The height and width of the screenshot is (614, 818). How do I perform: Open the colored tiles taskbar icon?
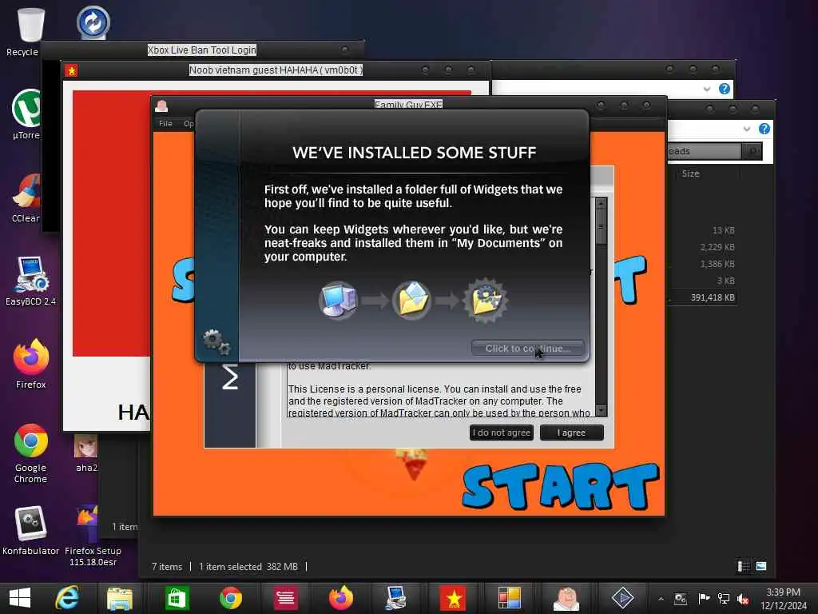[x=509, y=598]
